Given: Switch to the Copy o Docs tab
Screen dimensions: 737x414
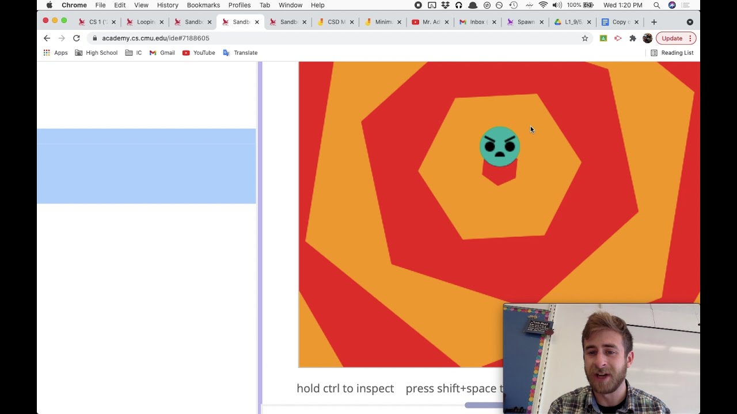Looking at the screenshot, I should 621,22.
